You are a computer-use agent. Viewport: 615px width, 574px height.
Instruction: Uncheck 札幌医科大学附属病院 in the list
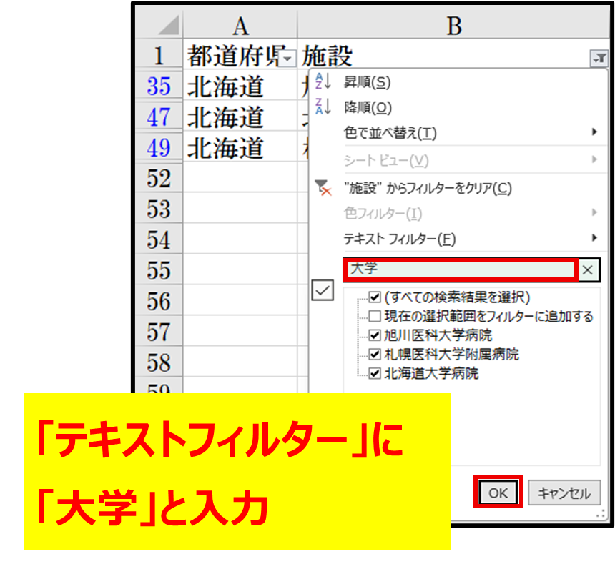tap(375, 354)
